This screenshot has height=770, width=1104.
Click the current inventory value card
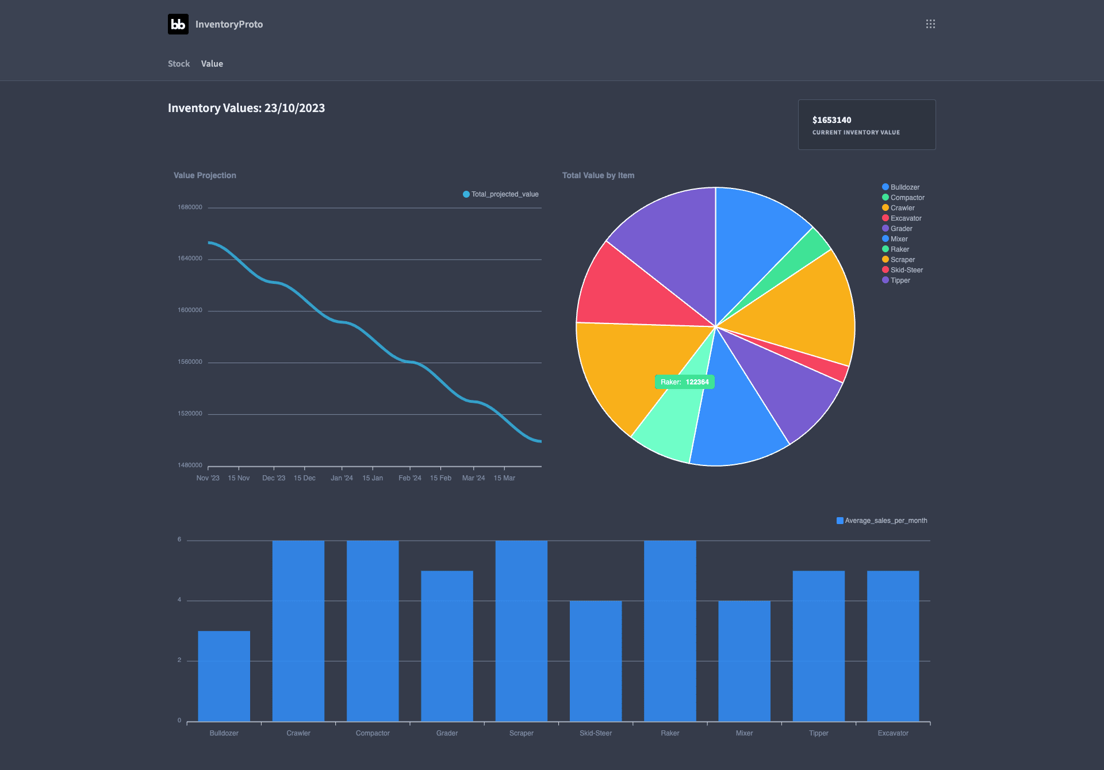pos(867,125)
